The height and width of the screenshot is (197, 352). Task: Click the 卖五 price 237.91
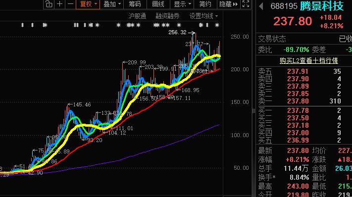(x=298, y=71)
